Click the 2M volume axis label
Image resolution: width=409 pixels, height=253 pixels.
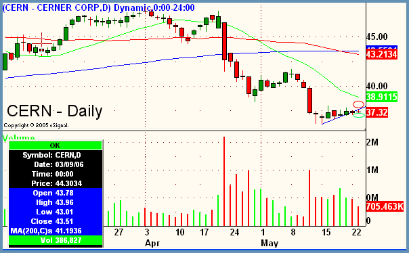[372, 142]
